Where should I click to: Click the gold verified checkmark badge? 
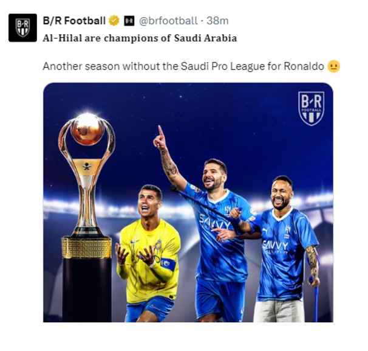coord(114,21)
